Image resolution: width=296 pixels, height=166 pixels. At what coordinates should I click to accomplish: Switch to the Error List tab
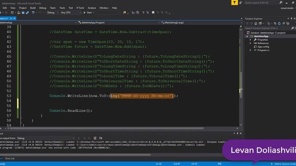click(x=10, y=159)
